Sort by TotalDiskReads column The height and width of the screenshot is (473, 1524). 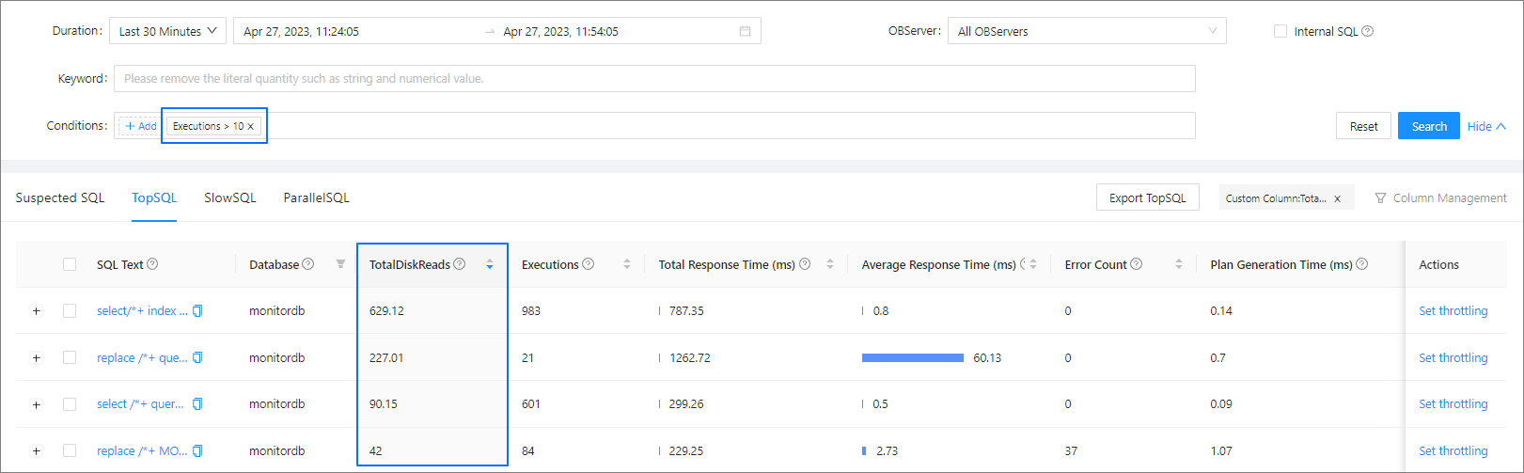pyautogui.click(x=490, y=264)
